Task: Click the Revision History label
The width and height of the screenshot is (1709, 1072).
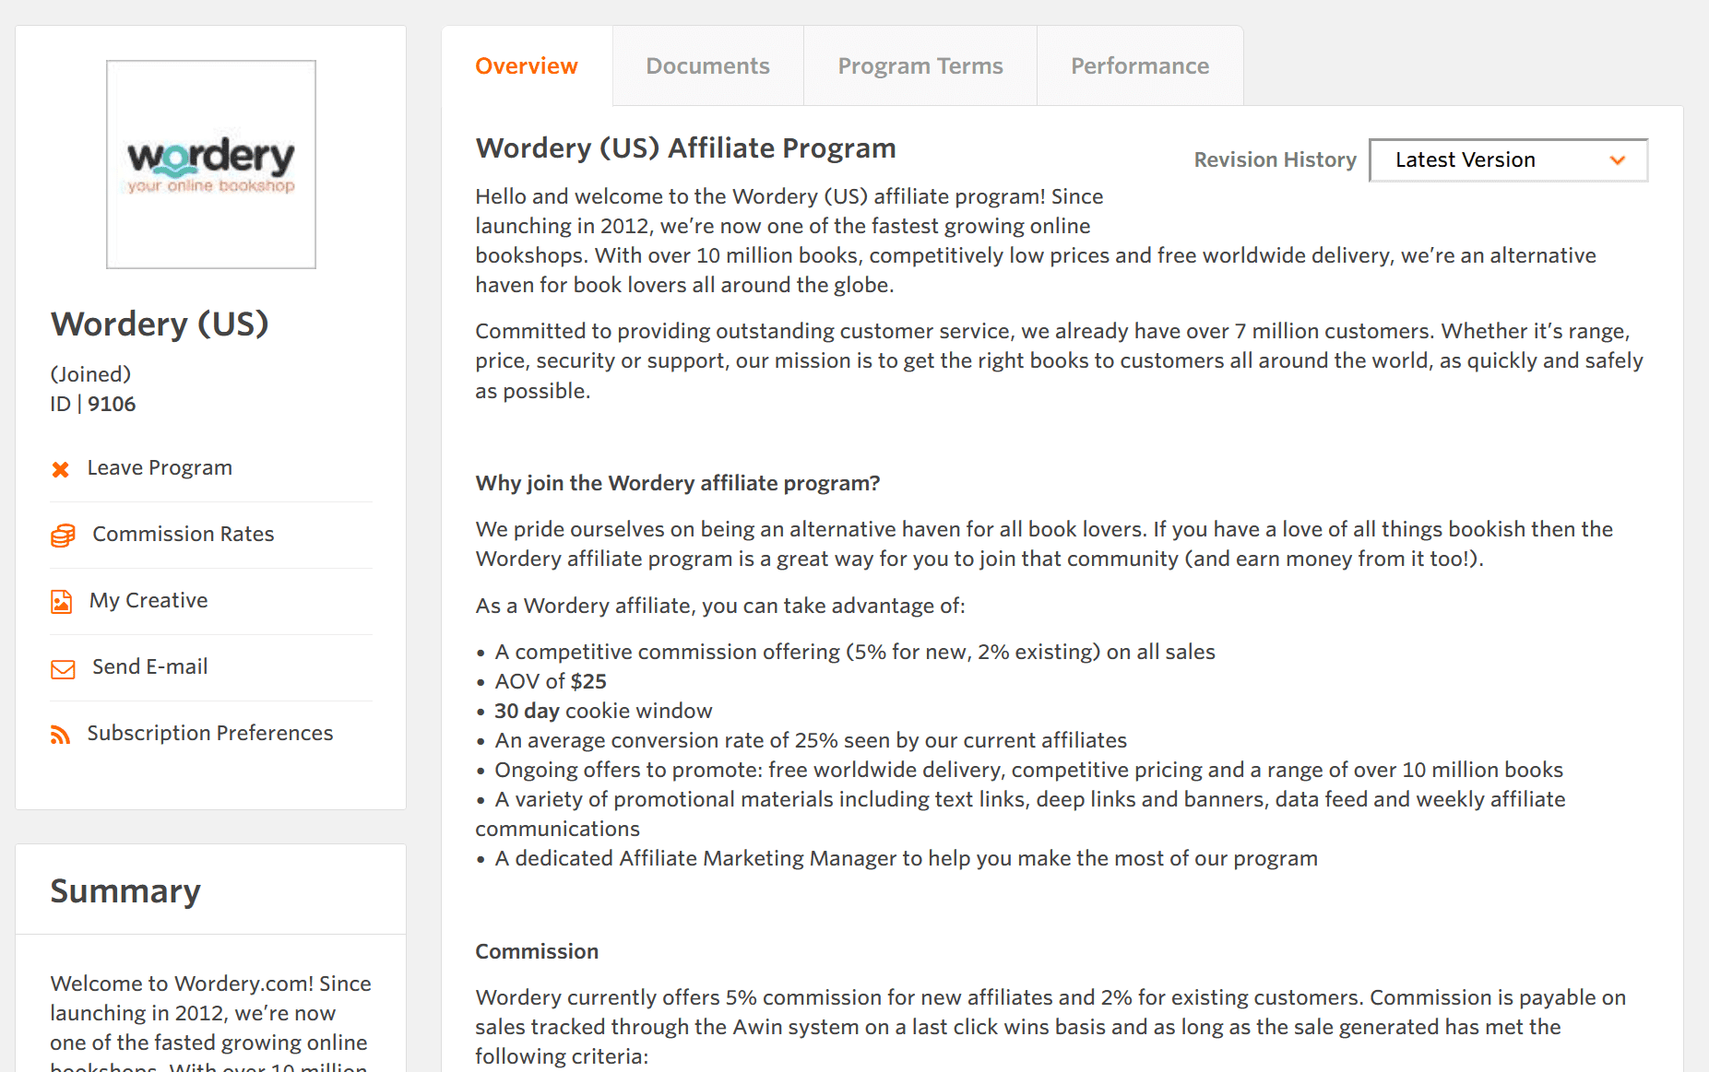Action: (x=1276, y=160)
